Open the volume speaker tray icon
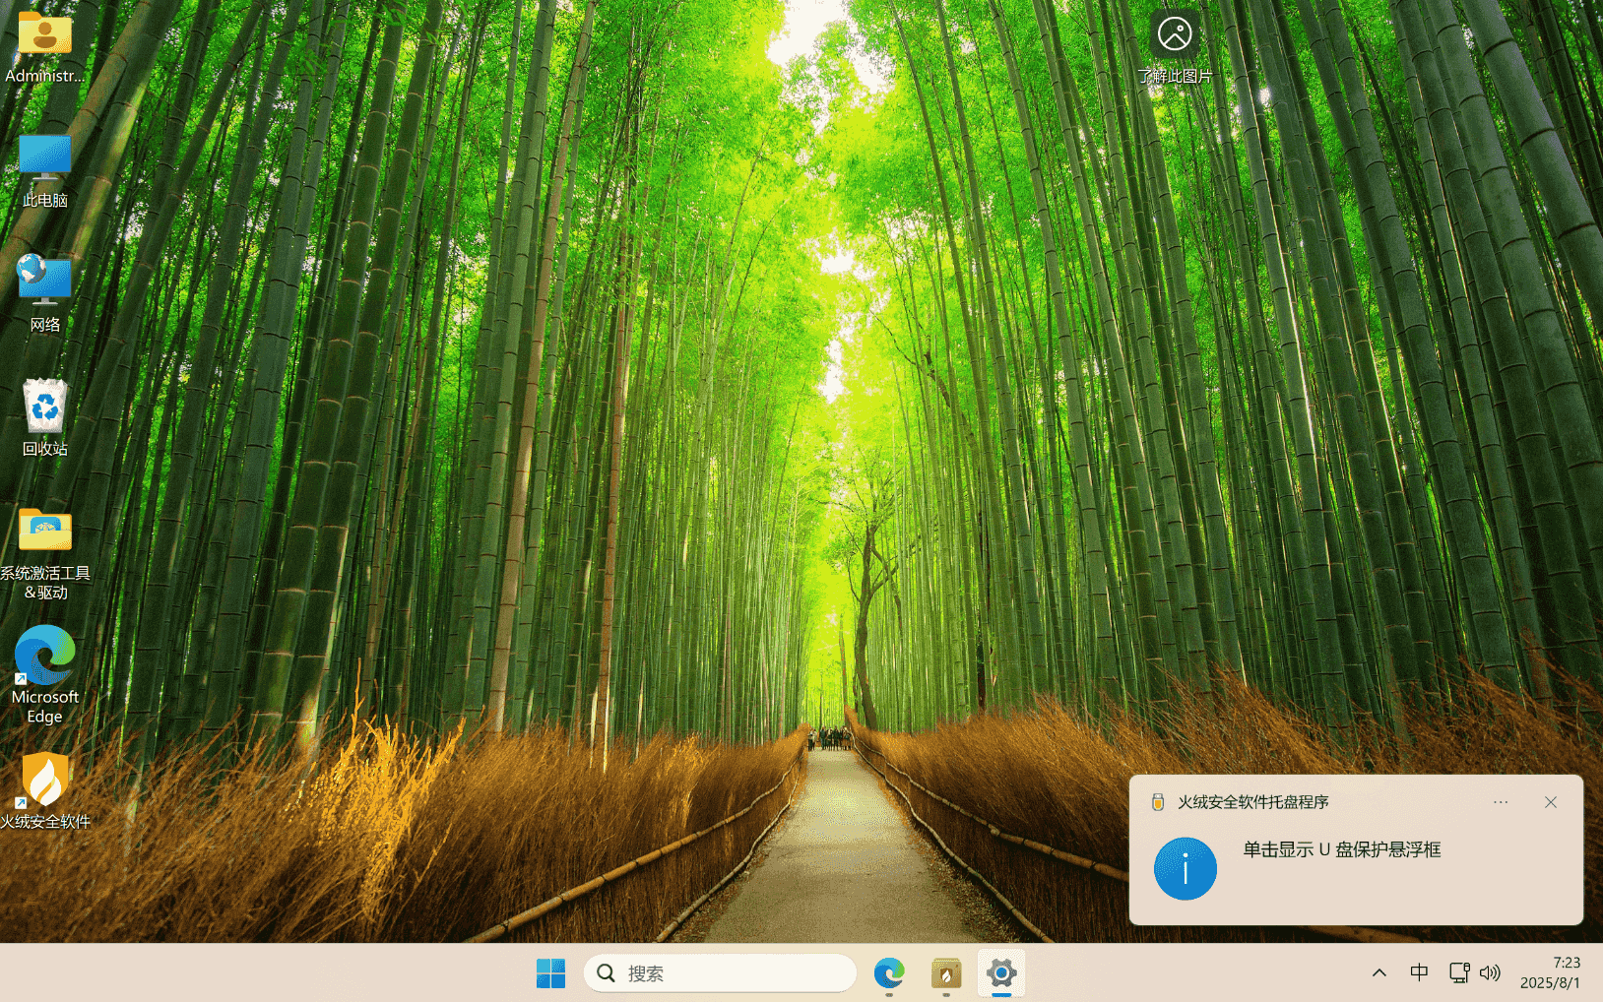The width and height of the screenshot is (1603, 1002). pyautogui.click(x=1490, y=972)
